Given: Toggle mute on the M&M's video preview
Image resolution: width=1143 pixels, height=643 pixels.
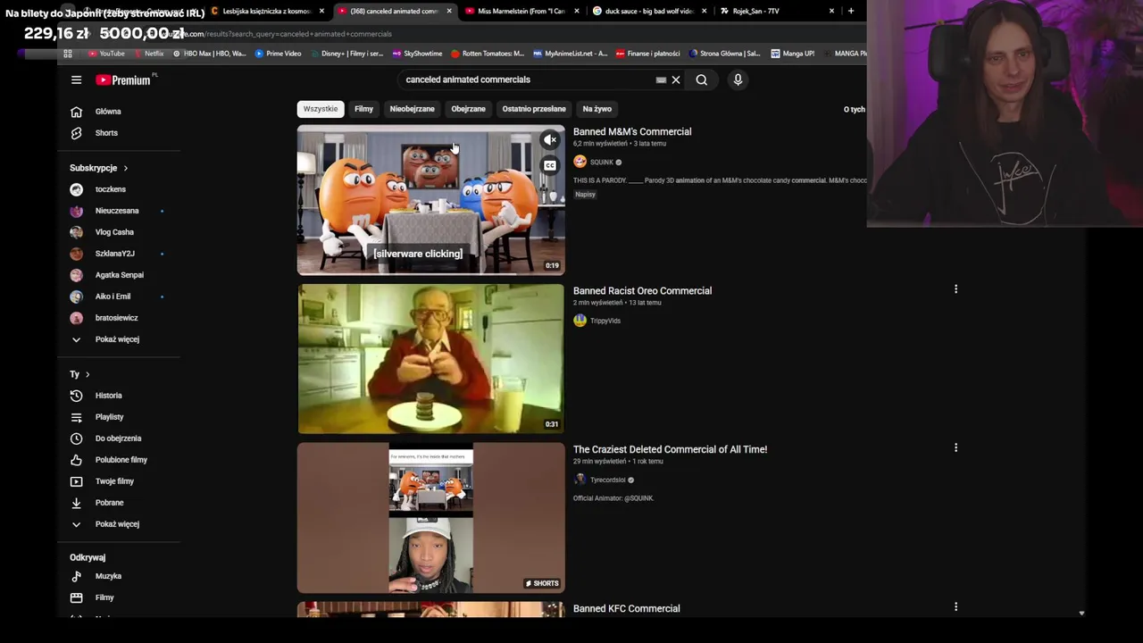Looking at the screenshot, I should click(x=550, y=140).
